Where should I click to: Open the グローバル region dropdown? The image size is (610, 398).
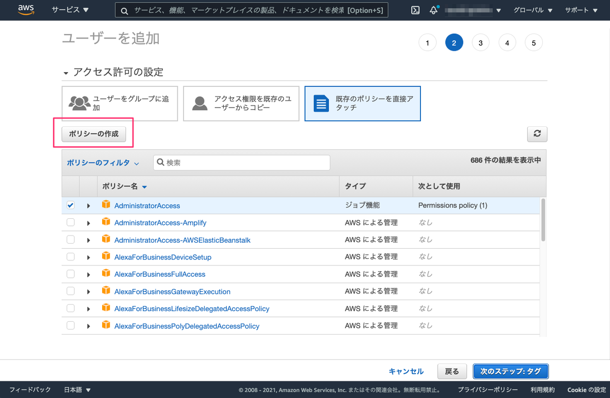(532, 10)
